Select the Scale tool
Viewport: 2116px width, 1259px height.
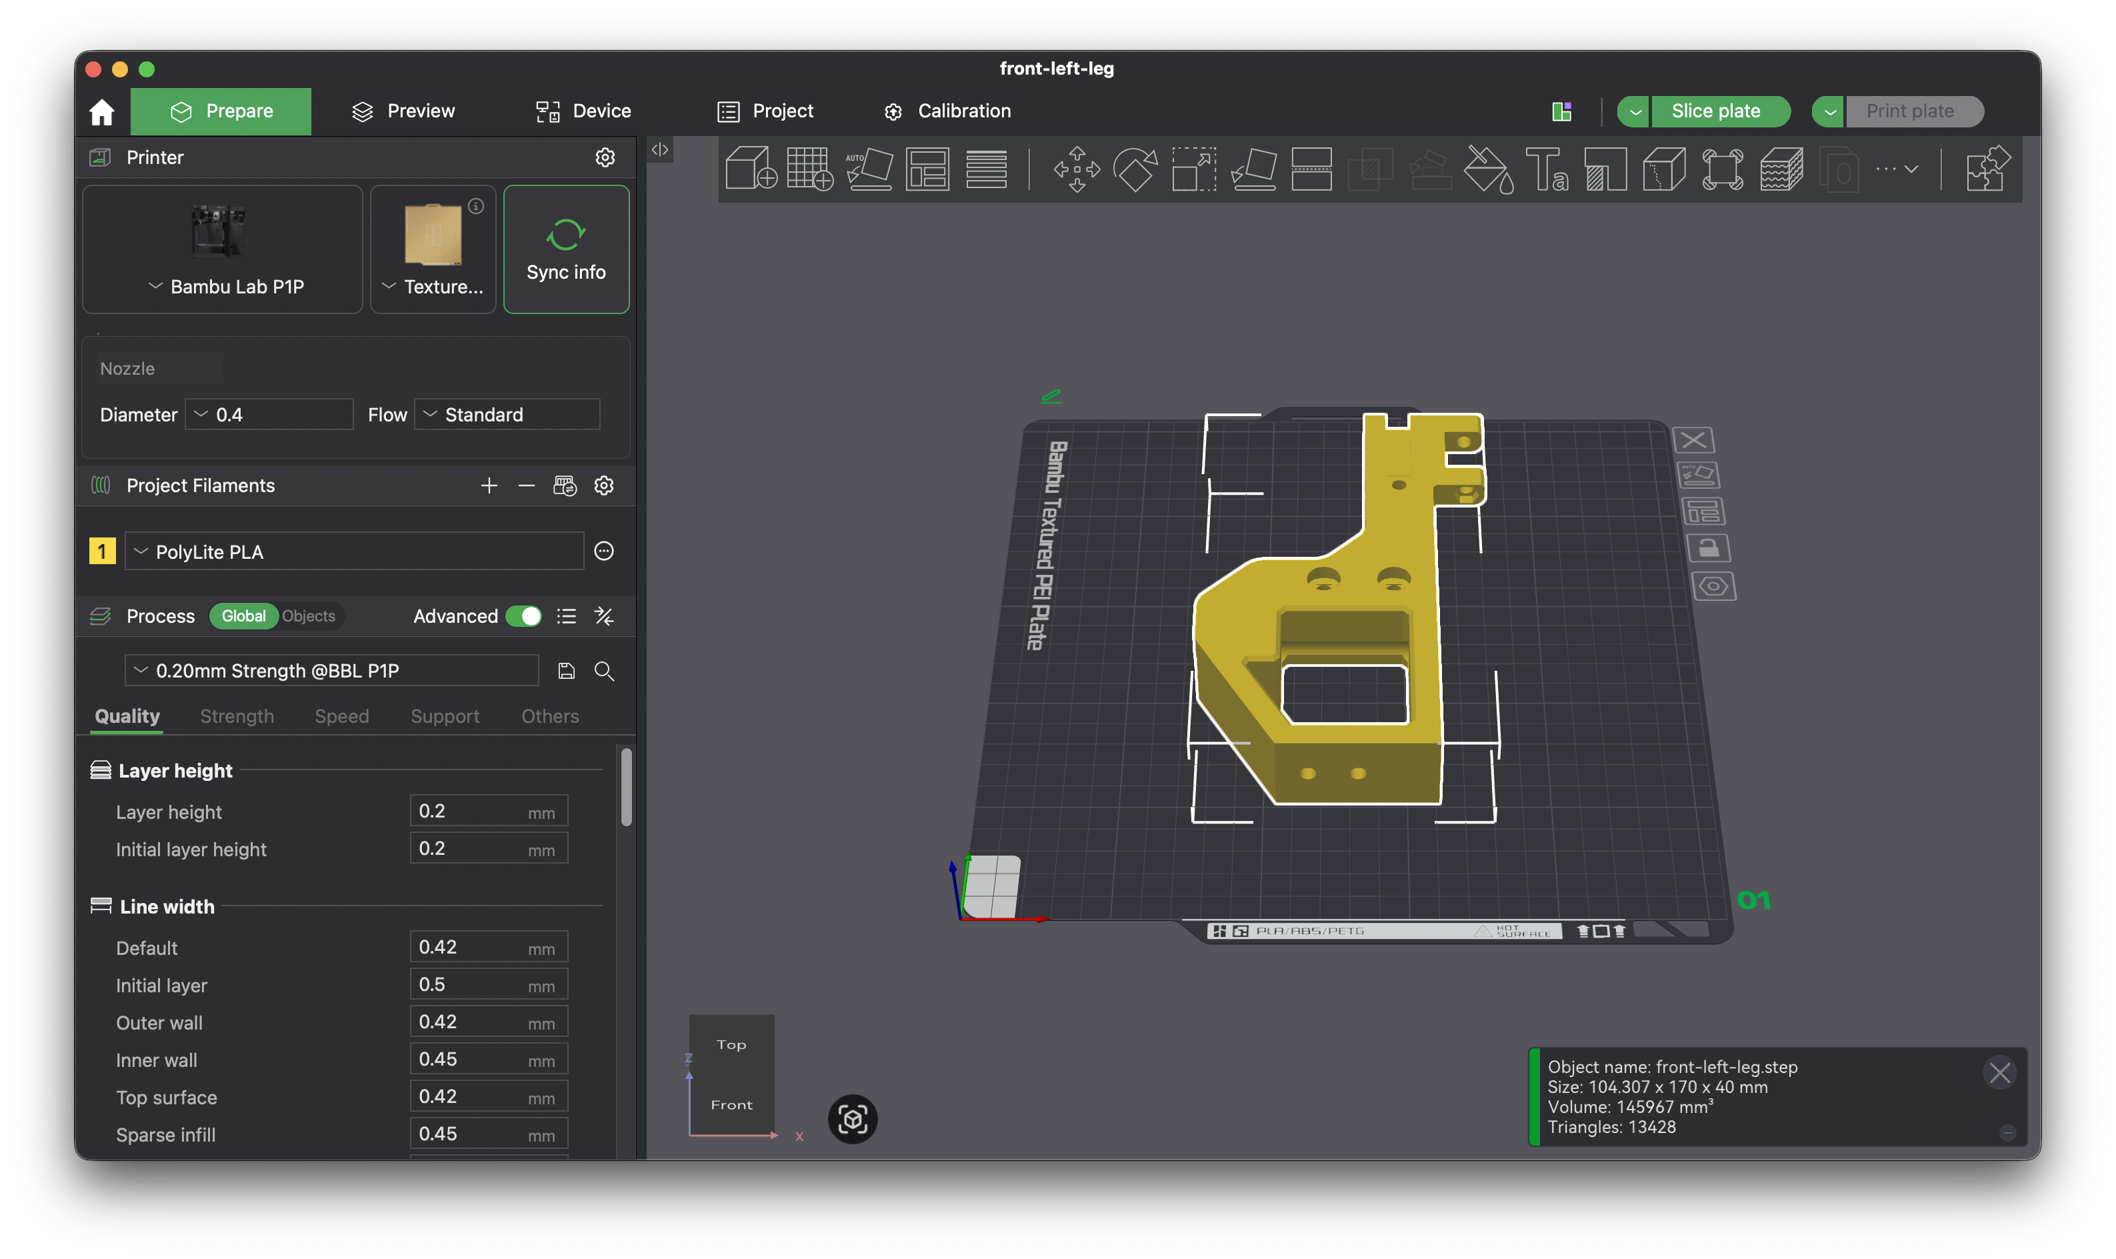click(x=1193, y=169)
